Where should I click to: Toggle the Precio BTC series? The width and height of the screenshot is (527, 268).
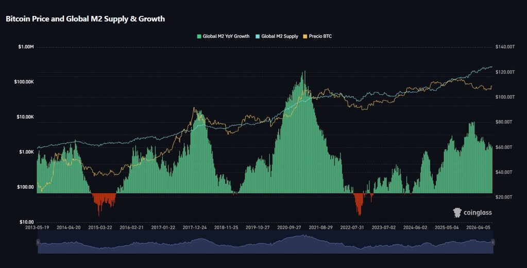pyautogui.click(x=317, y=36)
